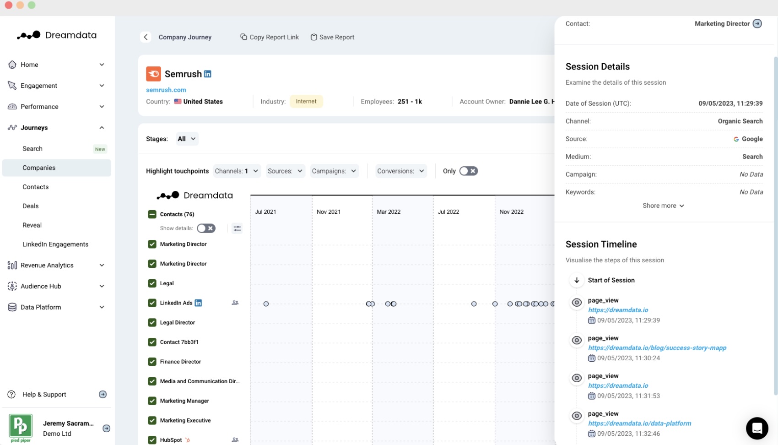Click the Semrush company logo
This screenshot has width=778, height=445.
click(153, 74)
